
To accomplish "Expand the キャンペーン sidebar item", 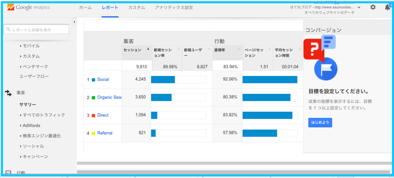I will (34, 157).
